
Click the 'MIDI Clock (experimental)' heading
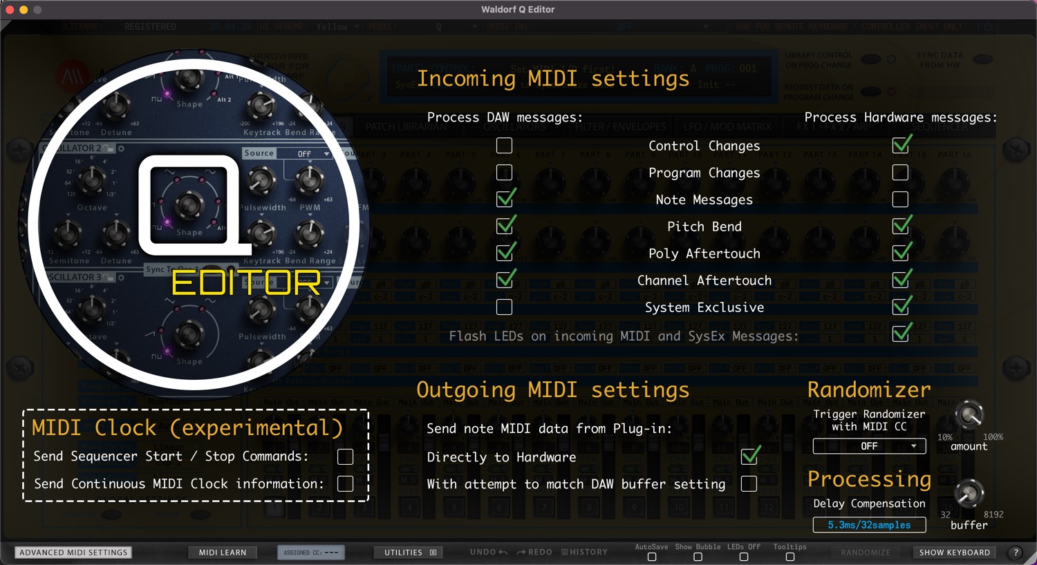pyautogui.click(x=187, y=428)
